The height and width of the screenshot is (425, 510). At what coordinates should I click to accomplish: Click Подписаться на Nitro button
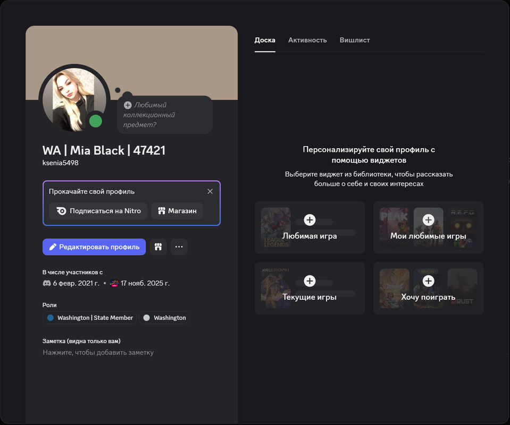tap(98, 211)
